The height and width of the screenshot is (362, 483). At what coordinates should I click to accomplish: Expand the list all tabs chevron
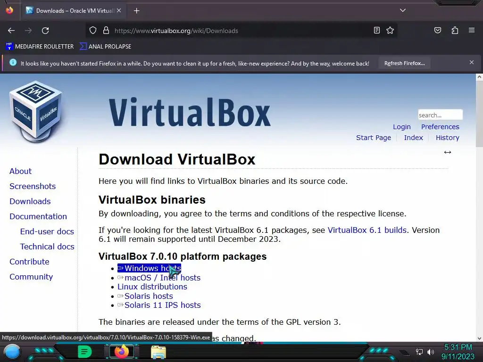[x=403, y=10]
